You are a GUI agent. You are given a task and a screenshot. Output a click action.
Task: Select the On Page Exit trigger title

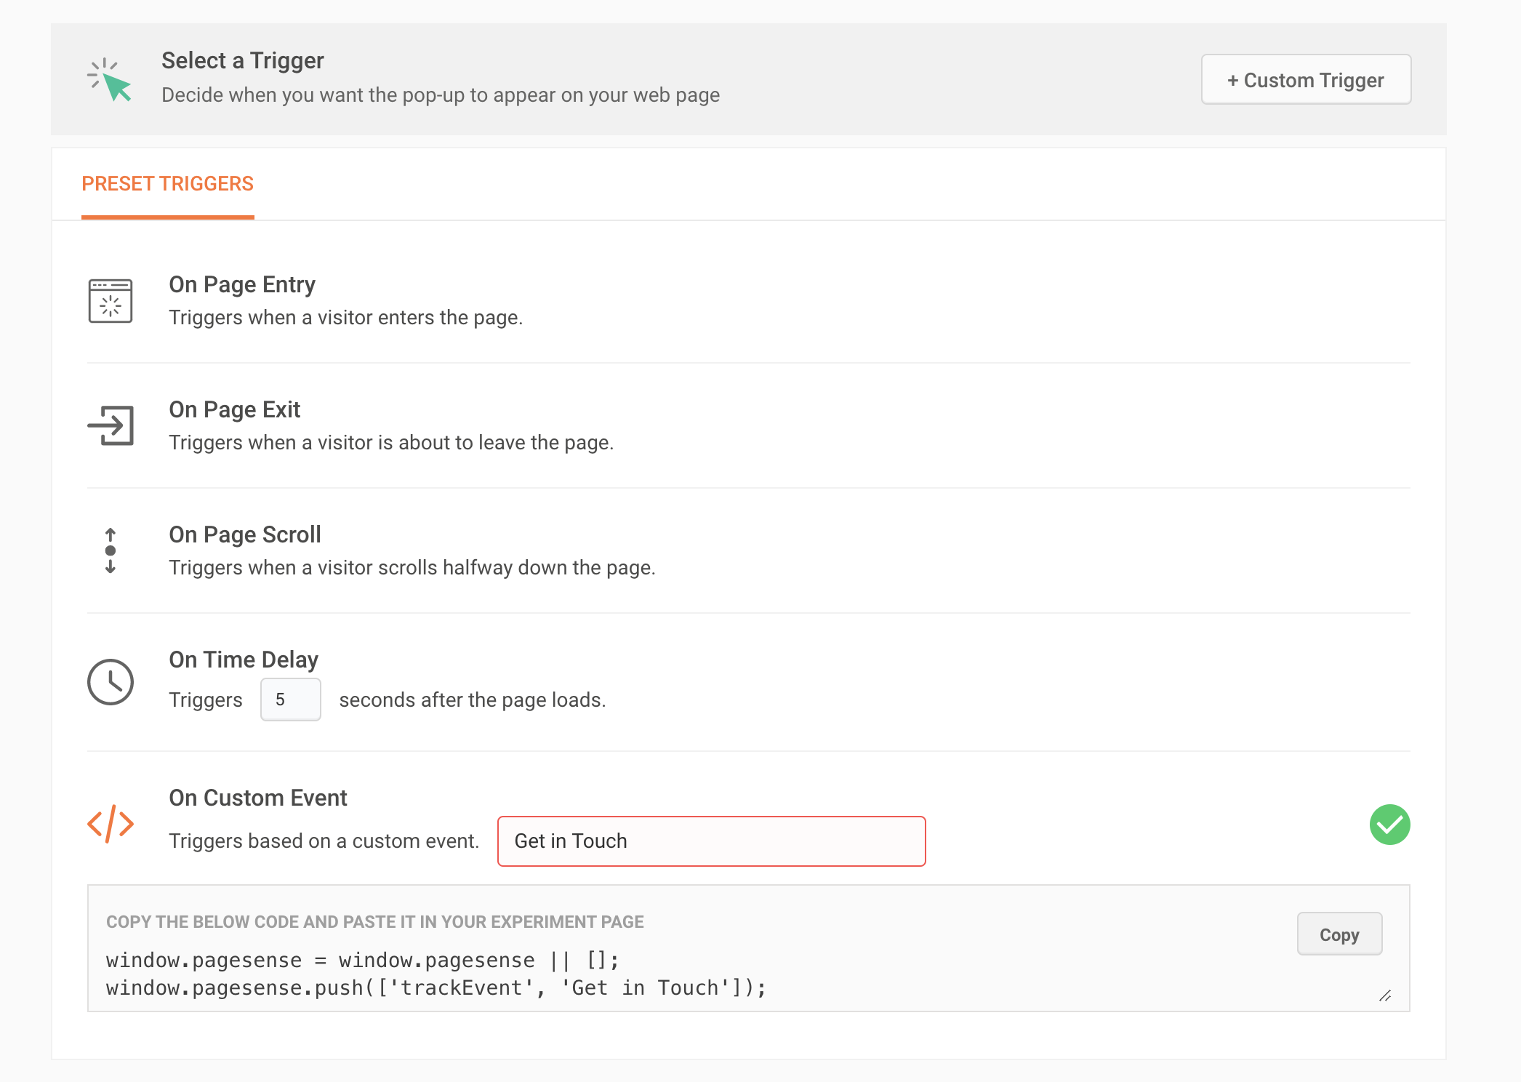pos(234,409)
